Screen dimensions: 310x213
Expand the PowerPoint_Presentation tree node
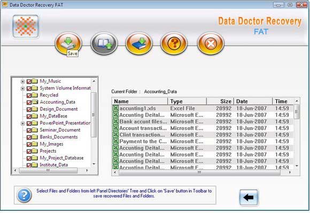coord(22,123)
